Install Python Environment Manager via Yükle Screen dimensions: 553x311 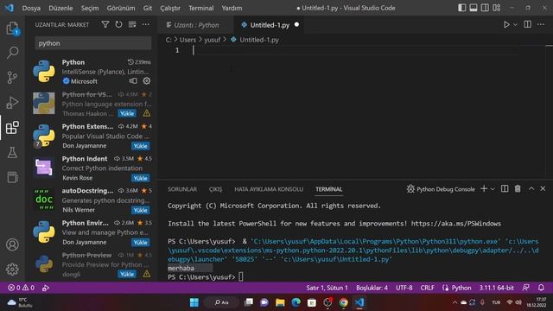[x=140, y=242]
